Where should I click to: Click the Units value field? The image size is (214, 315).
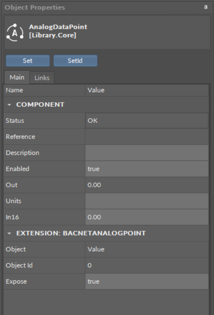coord(147,201)
